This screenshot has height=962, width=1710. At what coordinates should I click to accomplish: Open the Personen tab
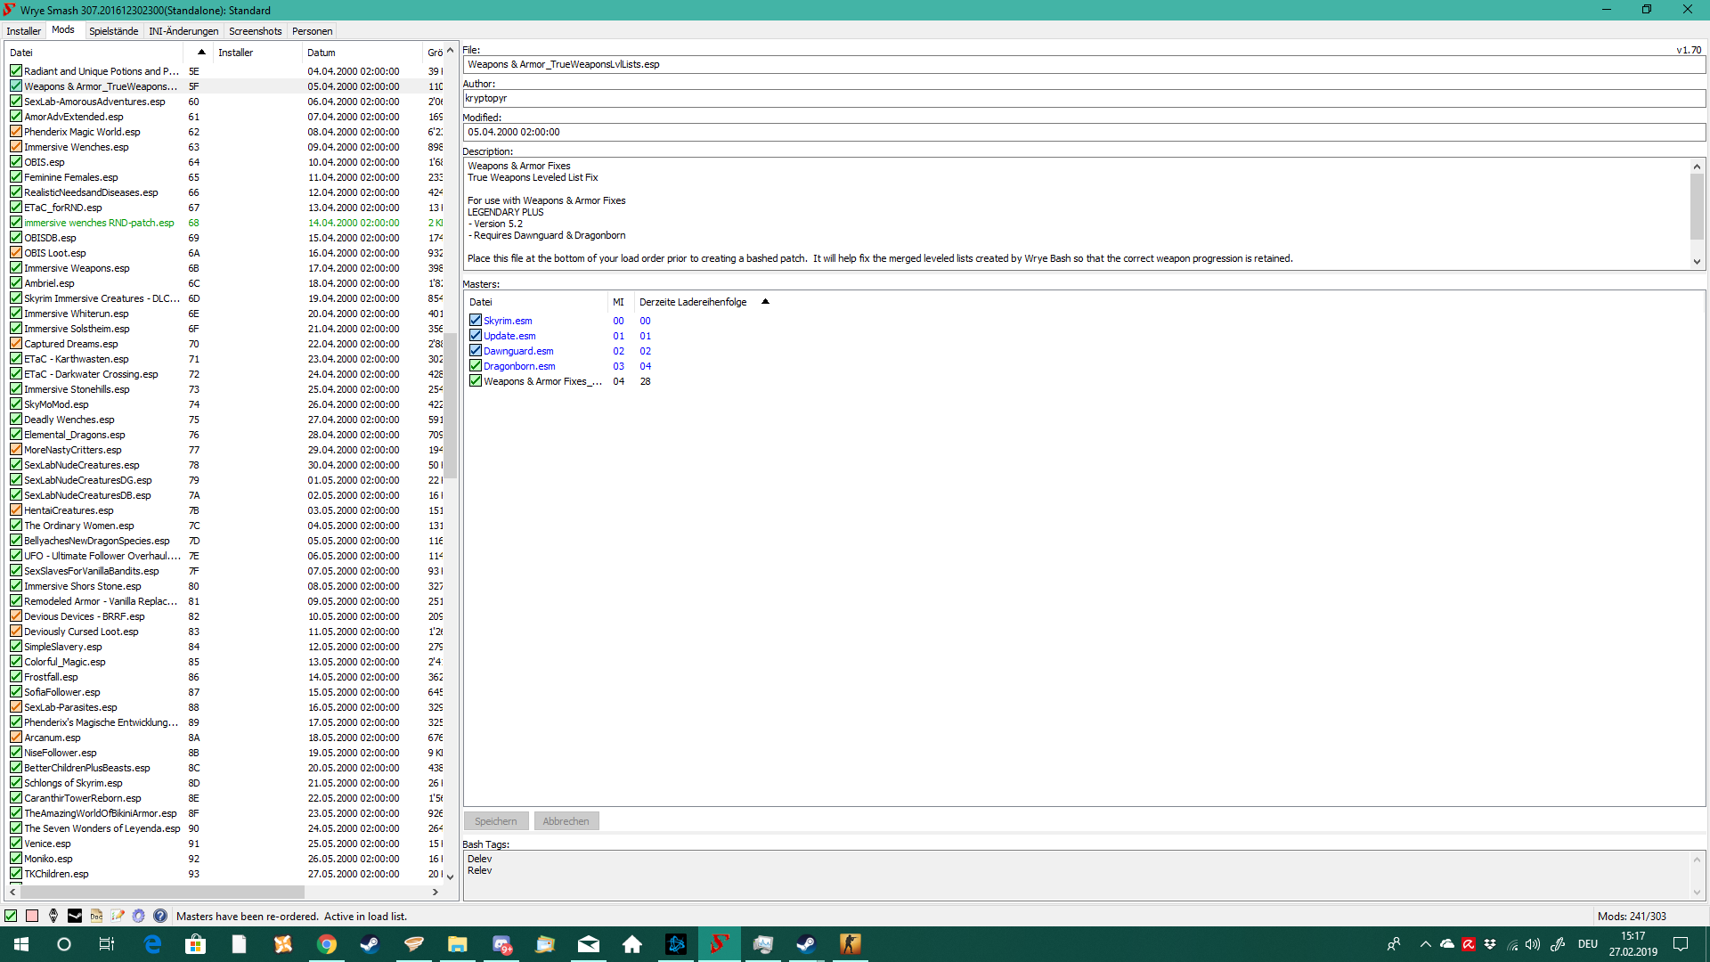pos(313,31)
